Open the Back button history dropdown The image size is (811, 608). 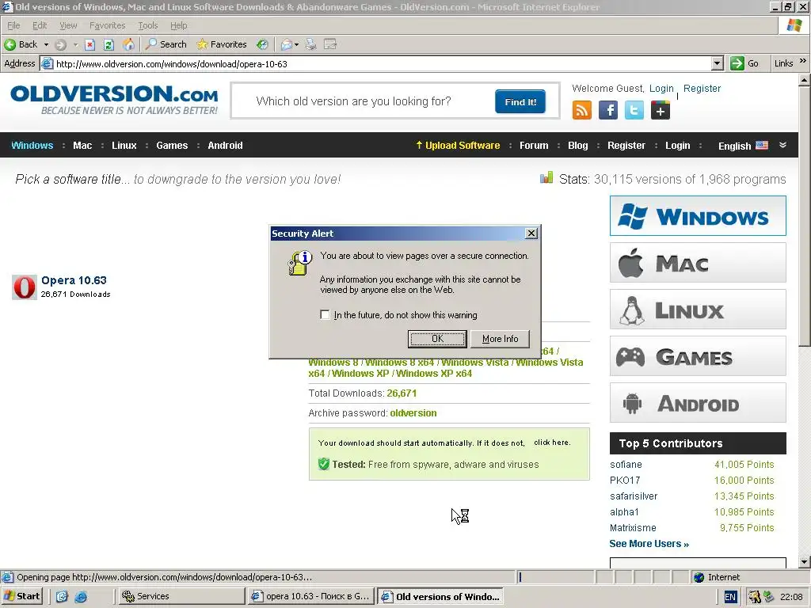pos(46,44)
